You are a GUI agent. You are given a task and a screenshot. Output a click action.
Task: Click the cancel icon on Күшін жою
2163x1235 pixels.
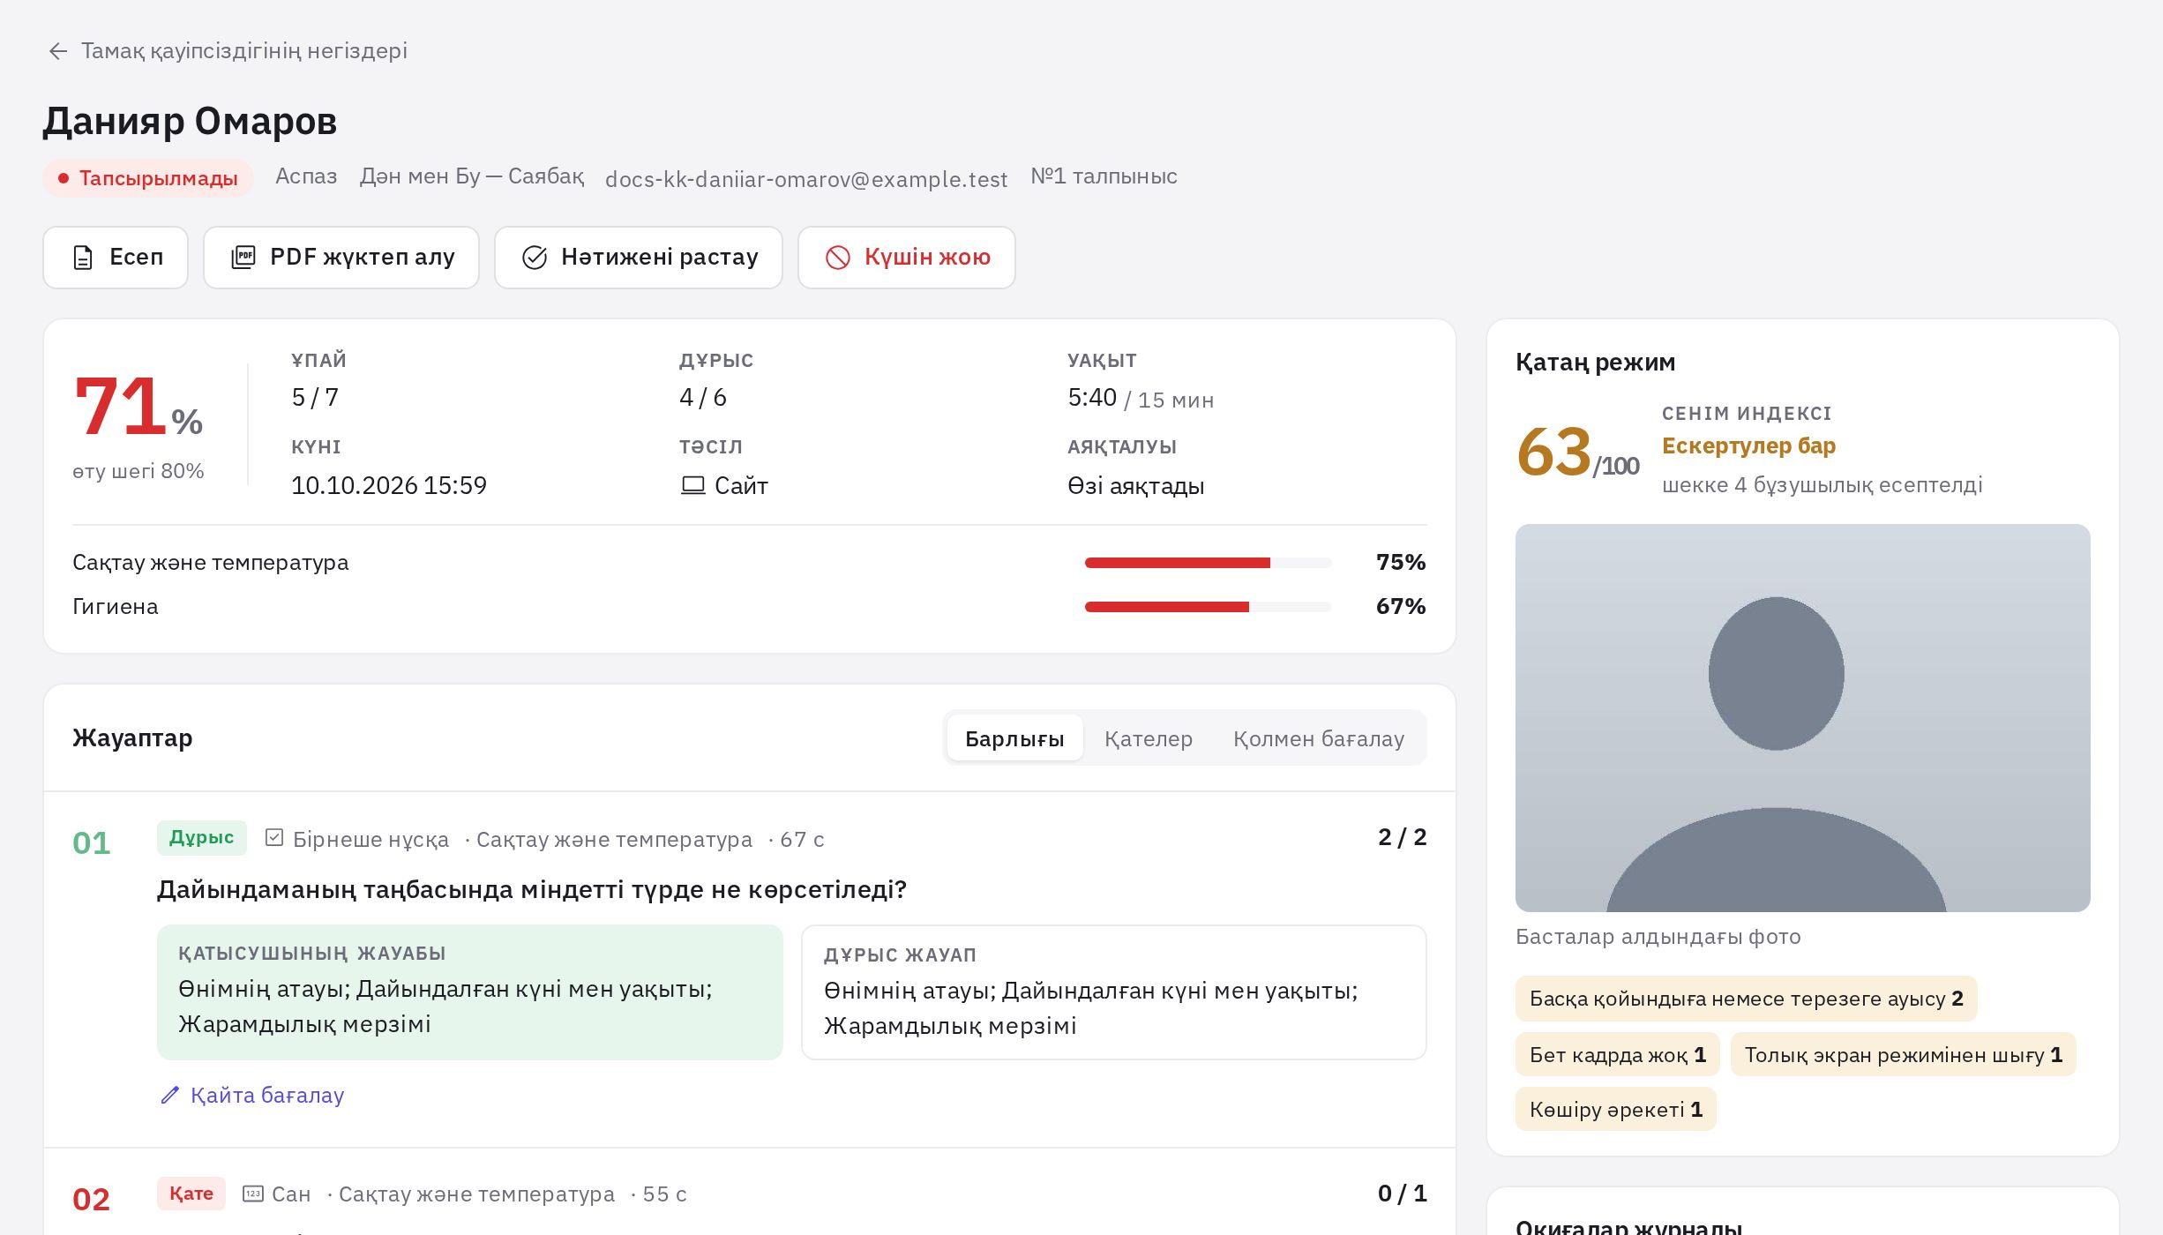837,258
